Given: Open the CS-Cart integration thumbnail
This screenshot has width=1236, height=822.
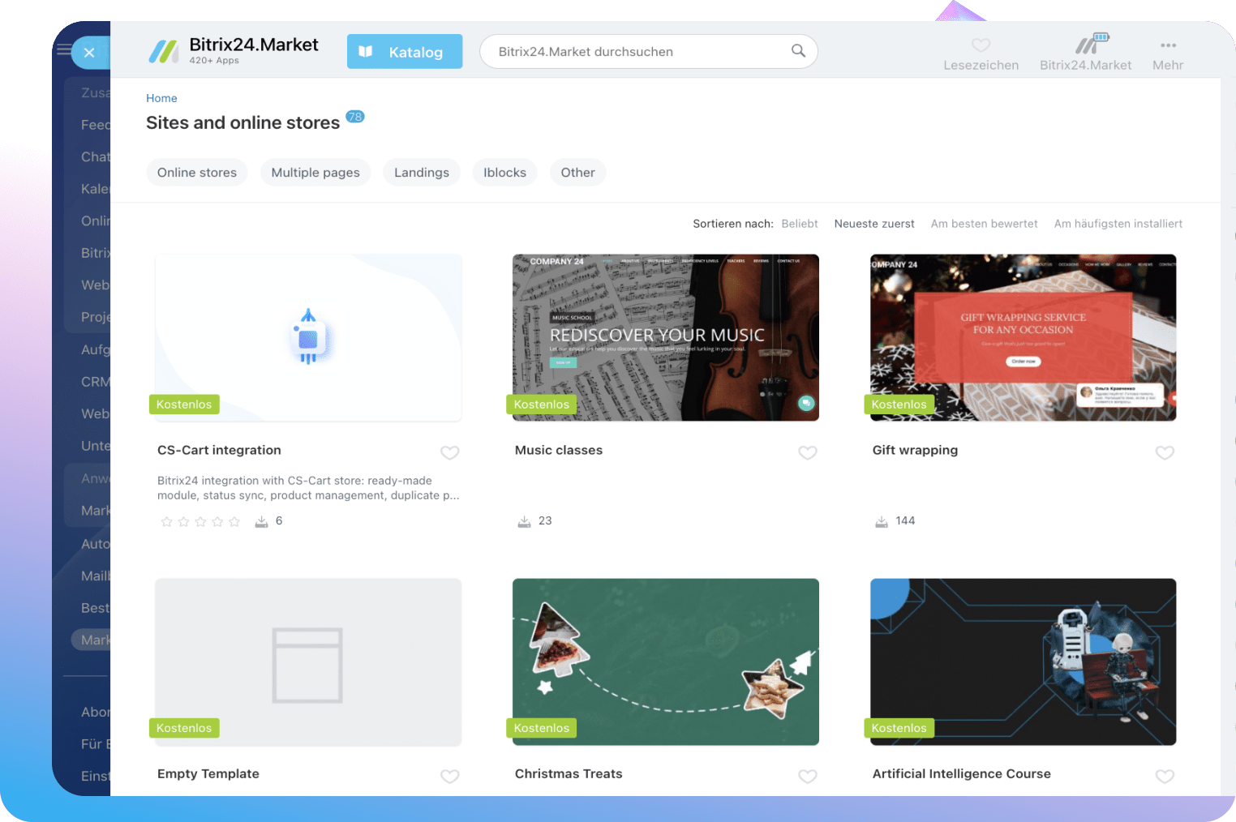Looking at the screenshot, I should click(x=308, y=337).
